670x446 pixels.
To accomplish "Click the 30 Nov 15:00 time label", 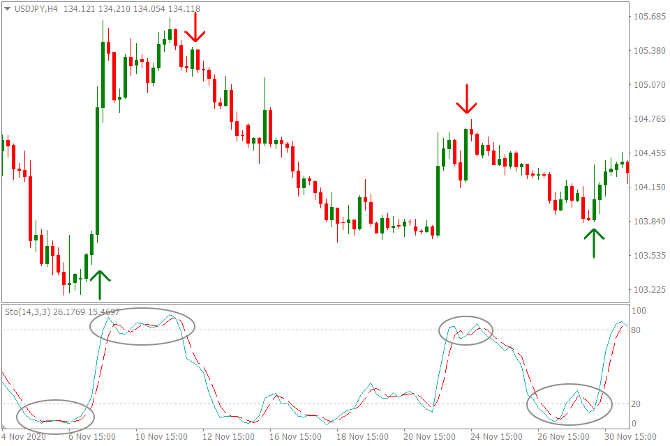I will 631,437.
